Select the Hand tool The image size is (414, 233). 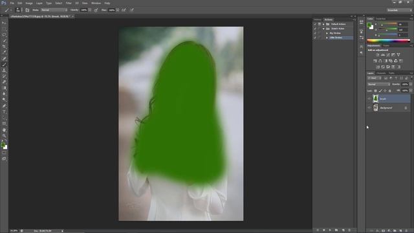click(x=4, y=130)
